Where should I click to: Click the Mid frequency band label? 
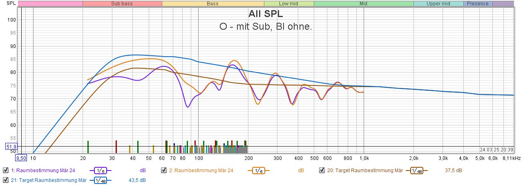[364, 4]
